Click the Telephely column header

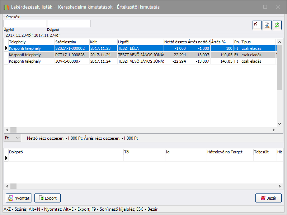[x=30, y=42]
